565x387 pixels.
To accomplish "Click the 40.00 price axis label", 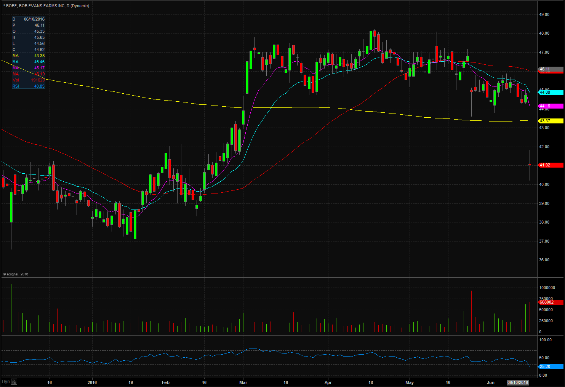I will coord(544,184).
